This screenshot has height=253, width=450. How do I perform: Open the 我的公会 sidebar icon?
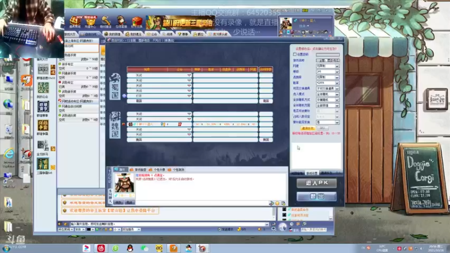coord(43,88)
